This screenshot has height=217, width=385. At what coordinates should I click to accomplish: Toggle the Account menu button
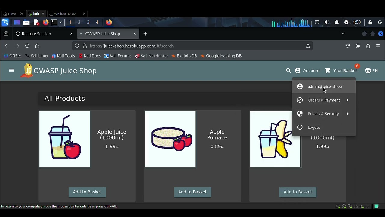307,71
